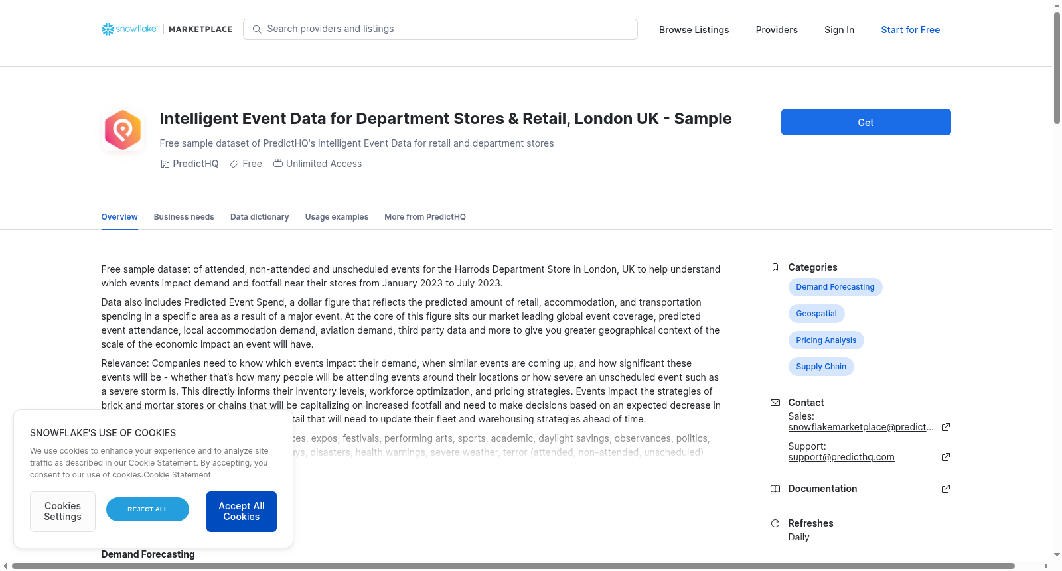Open the Documentation link

[x=822, y=489]
